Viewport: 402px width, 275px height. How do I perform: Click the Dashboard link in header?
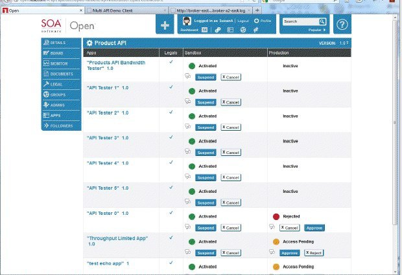point(189,30)
